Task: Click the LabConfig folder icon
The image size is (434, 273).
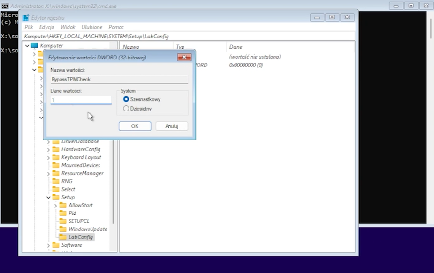Action: point(63,237)
